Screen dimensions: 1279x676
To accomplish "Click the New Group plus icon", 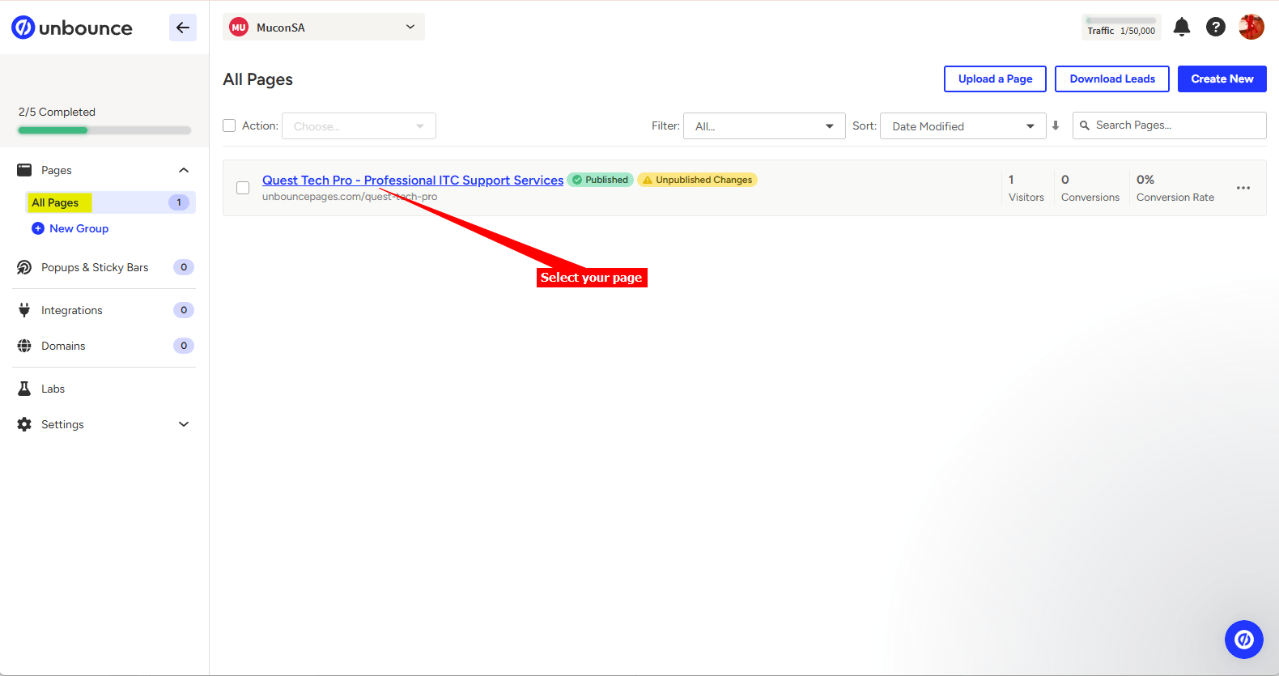I will [38, 228].
